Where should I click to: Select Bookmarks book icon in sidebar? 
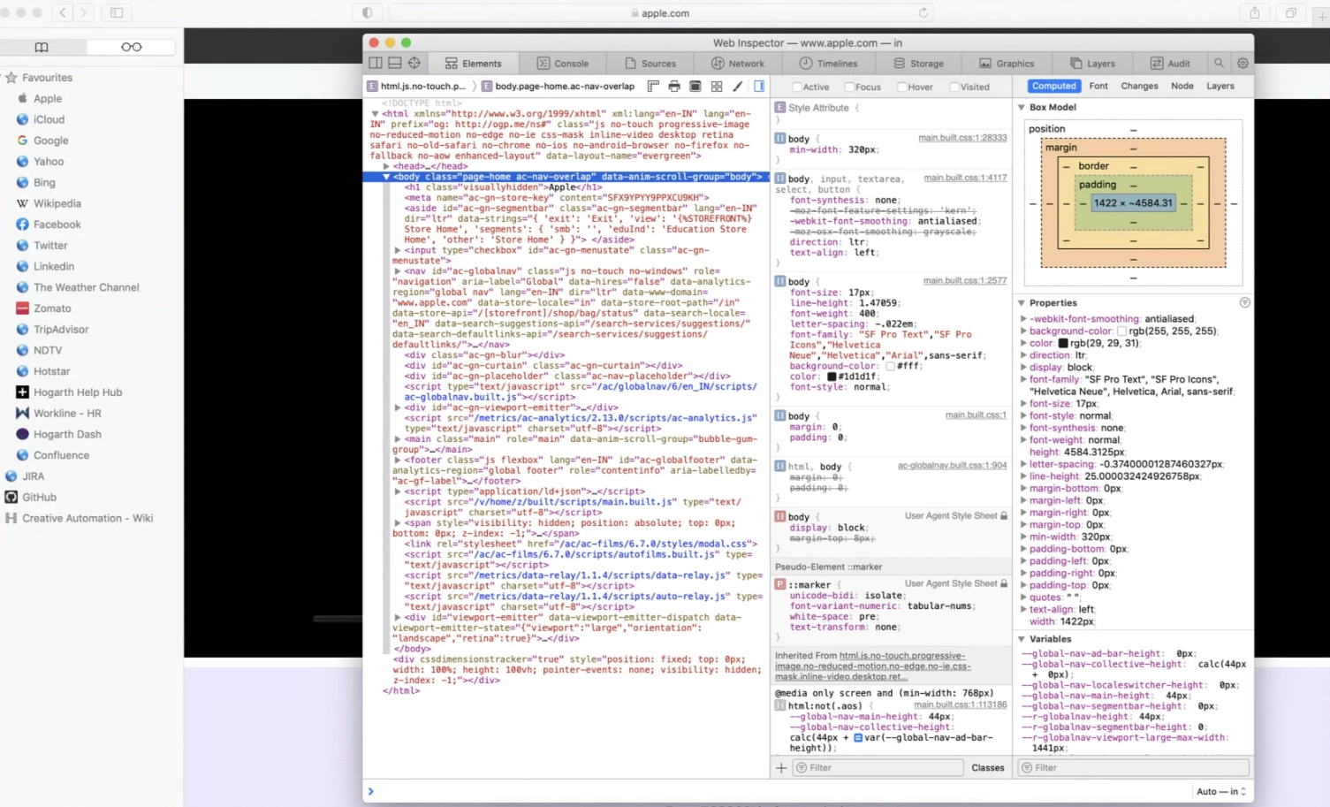pyautogui.click(x=42, y=47)
